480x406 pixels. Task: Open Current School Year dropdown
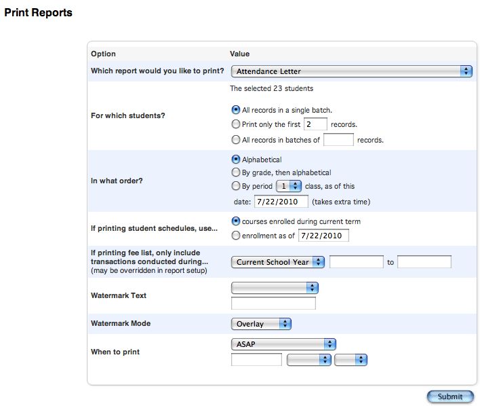[x=278, y=262]
